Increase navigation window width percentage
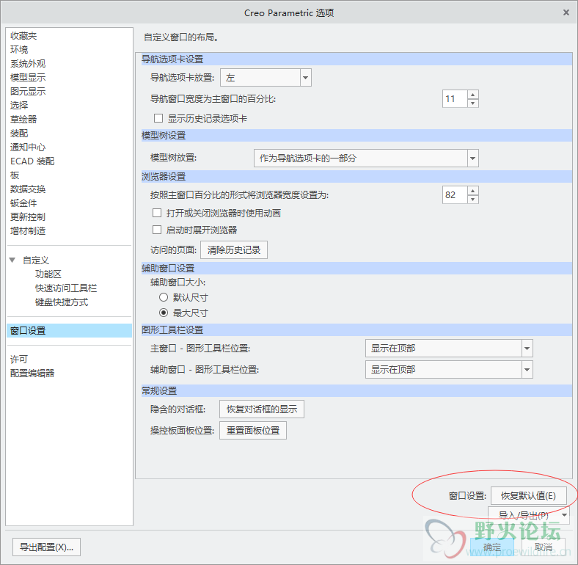This screenshot has height=565, width=578. 473,95
